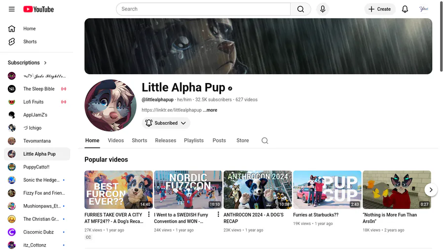Open itz_Cottonz subscription
The width and height of the screenshot is (444, 250).
[37, 245]
